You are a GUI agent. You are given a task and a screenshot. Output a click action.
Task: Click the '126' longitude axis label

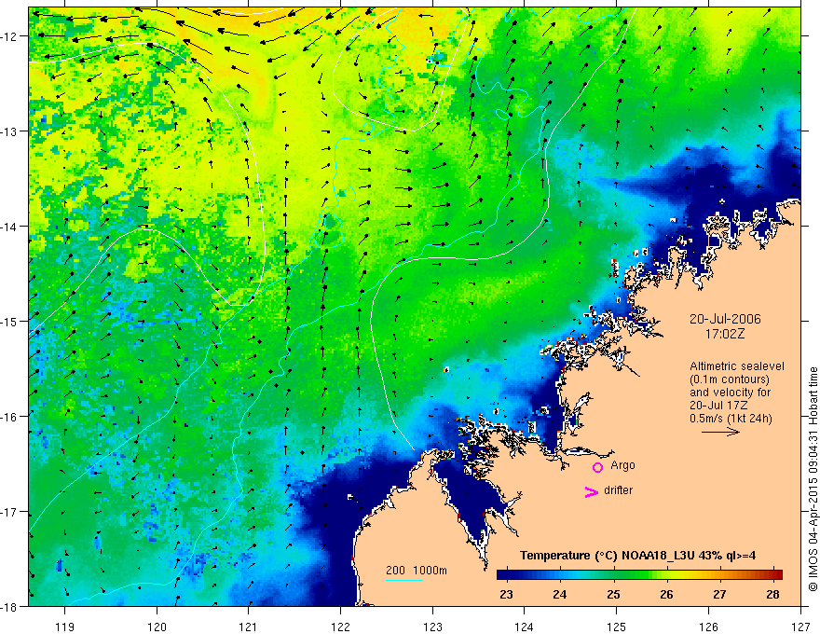(708, 627)
